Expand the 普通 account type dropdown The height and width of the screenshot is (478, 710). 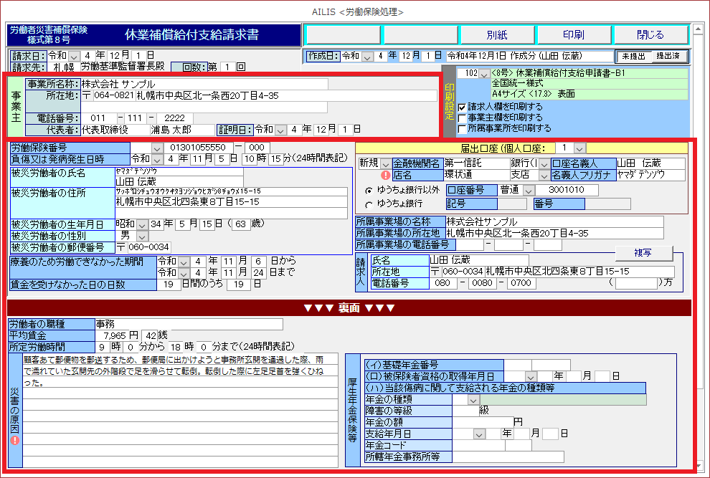(529, 190)
